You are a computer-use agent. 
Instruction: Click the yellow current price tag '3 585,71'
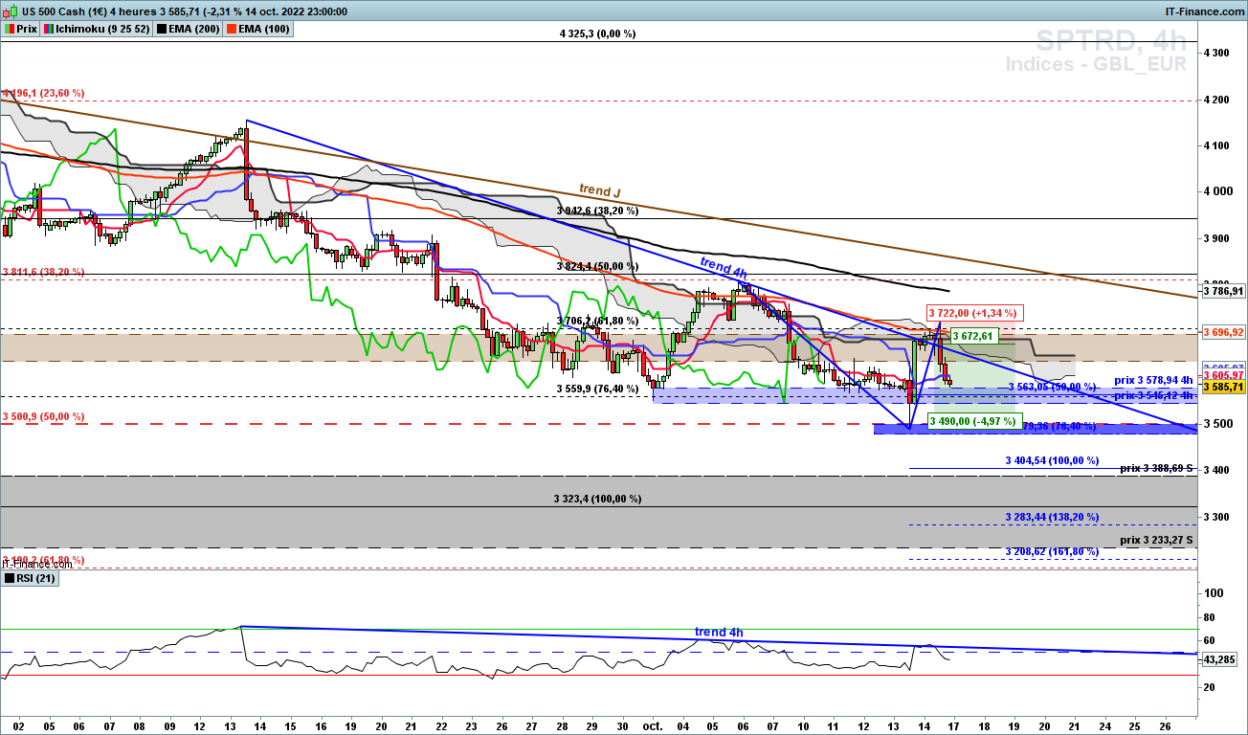pyautogui.click(x=1222, y=387)
